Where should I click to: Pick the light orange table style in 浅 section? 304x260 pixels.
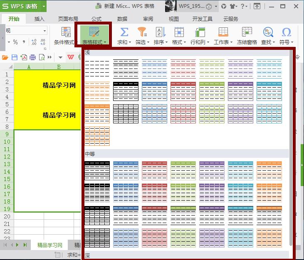(x=97, y=91)
